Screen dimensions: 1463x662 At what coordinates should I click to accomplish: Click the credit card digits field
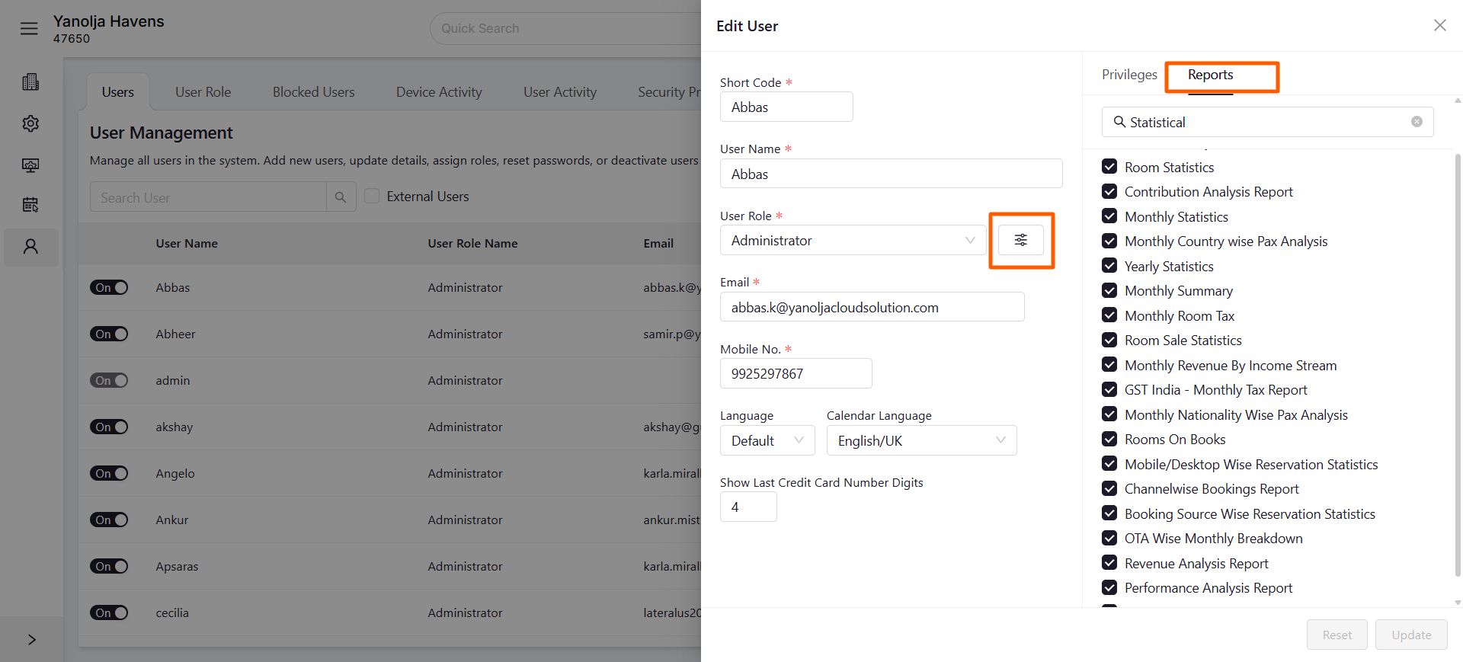748,507
